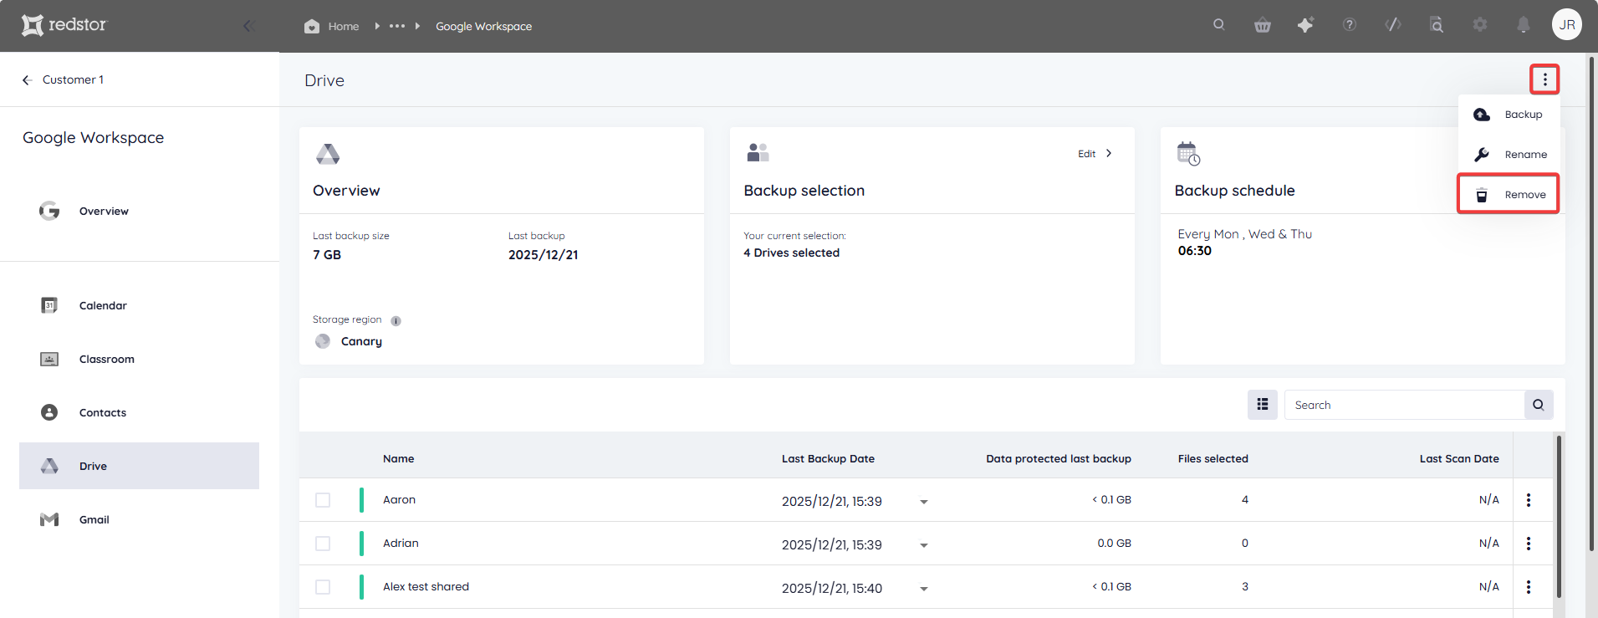Sort by Last Scan Date column header
1598x618 pixels.
pyautogui.click(x=1459, y=458)
